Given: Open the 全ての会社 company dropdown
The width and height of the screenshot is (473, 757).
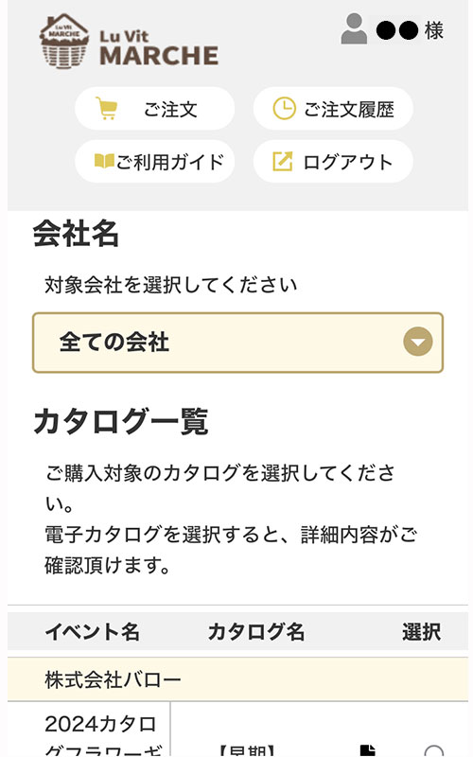Looking at the screenshot, I should pos(237,343).
